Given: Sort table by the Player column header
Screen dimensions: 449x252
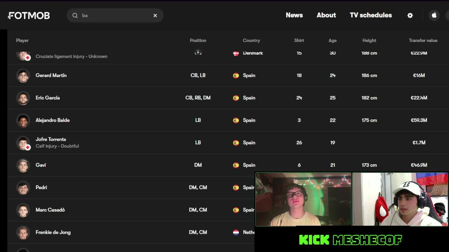Looking at the screenshot, I should pos(22,41).
